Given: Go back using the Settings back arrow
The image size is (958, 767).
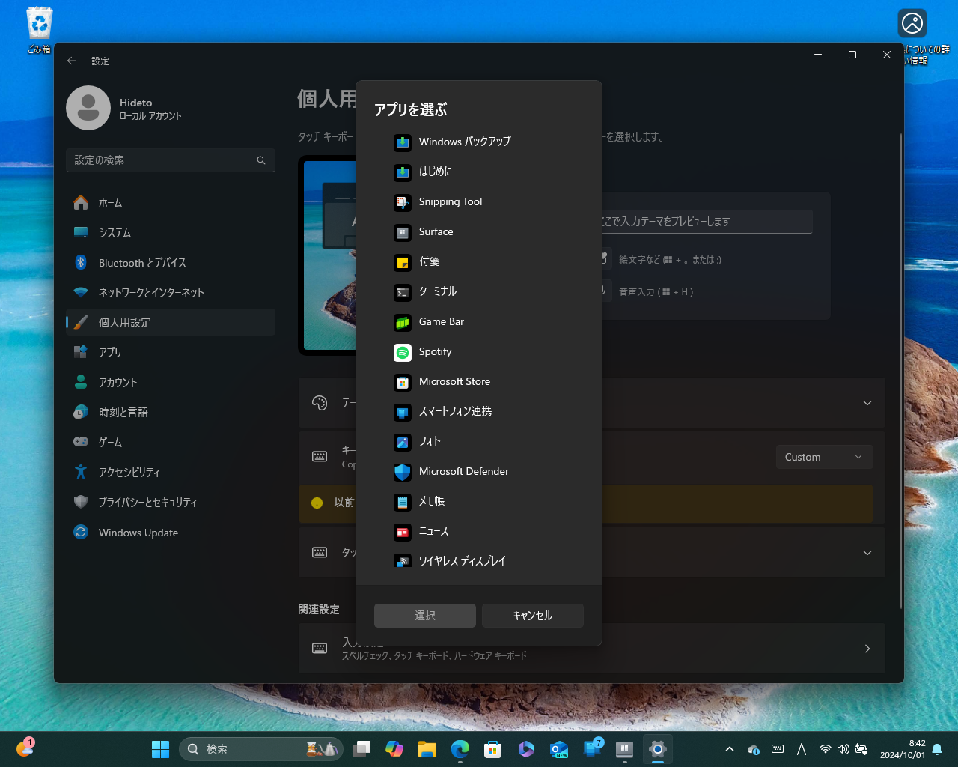Looking at the screenshot, I should click(72, 61).
